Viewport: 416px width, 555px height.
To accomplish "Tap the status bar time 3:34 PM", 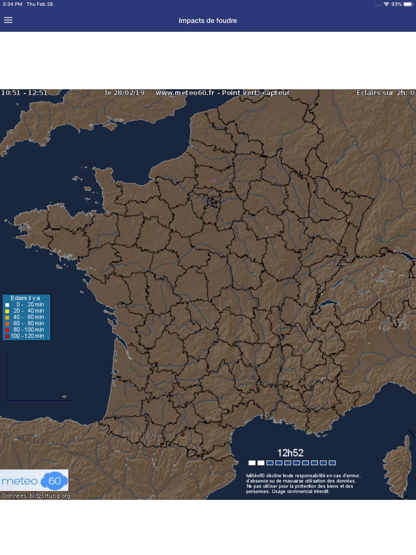I will [12, 4].
